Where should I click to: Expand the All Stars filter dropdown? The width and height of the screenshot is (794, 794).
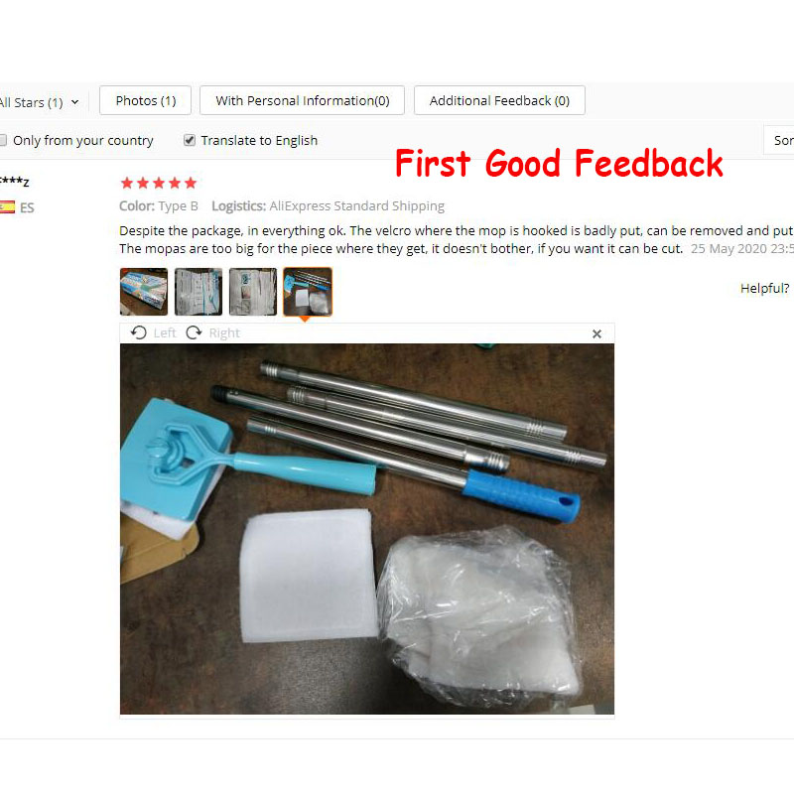click(x=40, y=102)
